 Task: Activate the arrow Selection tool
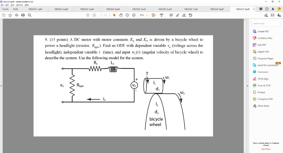[x=114, y=15]
